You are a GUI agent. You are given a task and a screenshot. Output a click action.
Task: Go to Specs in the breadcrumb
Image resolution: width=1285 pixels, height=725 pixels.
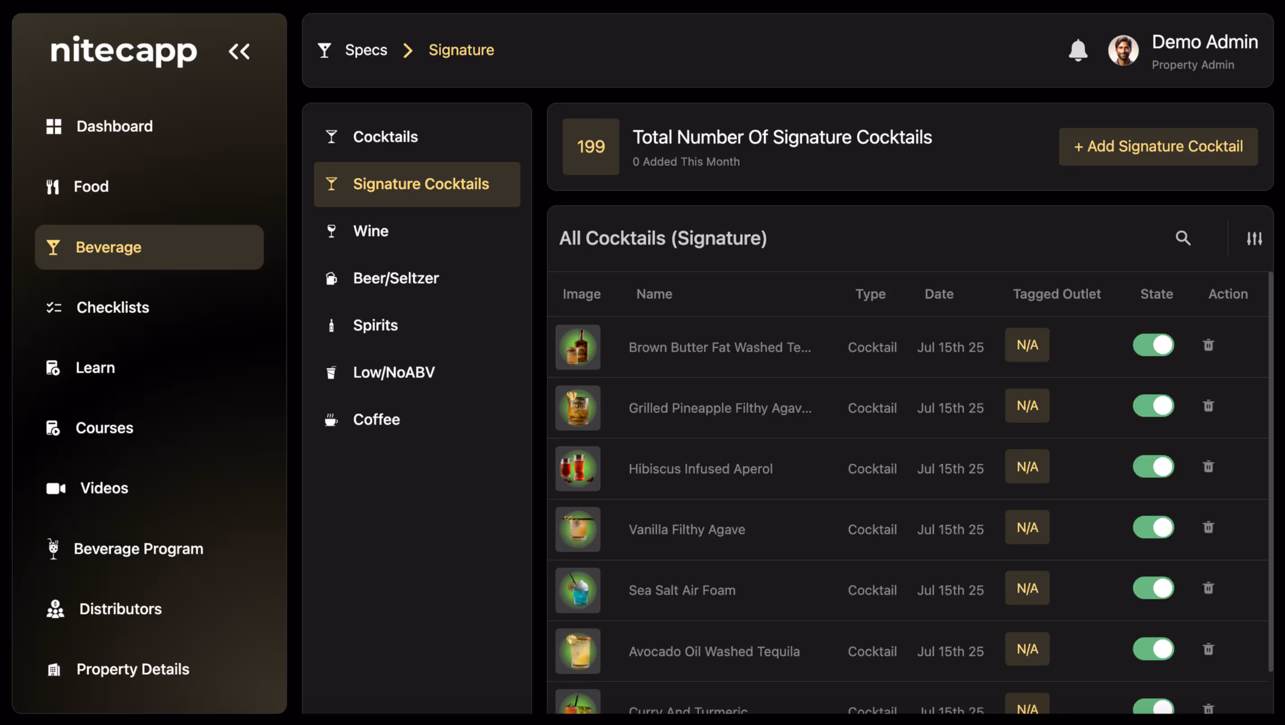[366, 50]
